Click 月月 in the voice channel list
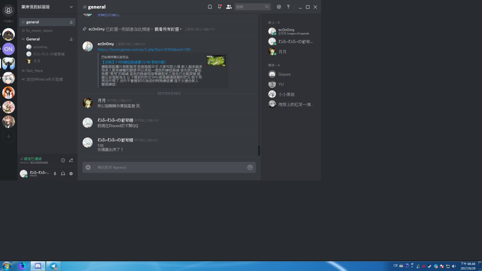Screen dimensions: 482x271 [37, 61]
